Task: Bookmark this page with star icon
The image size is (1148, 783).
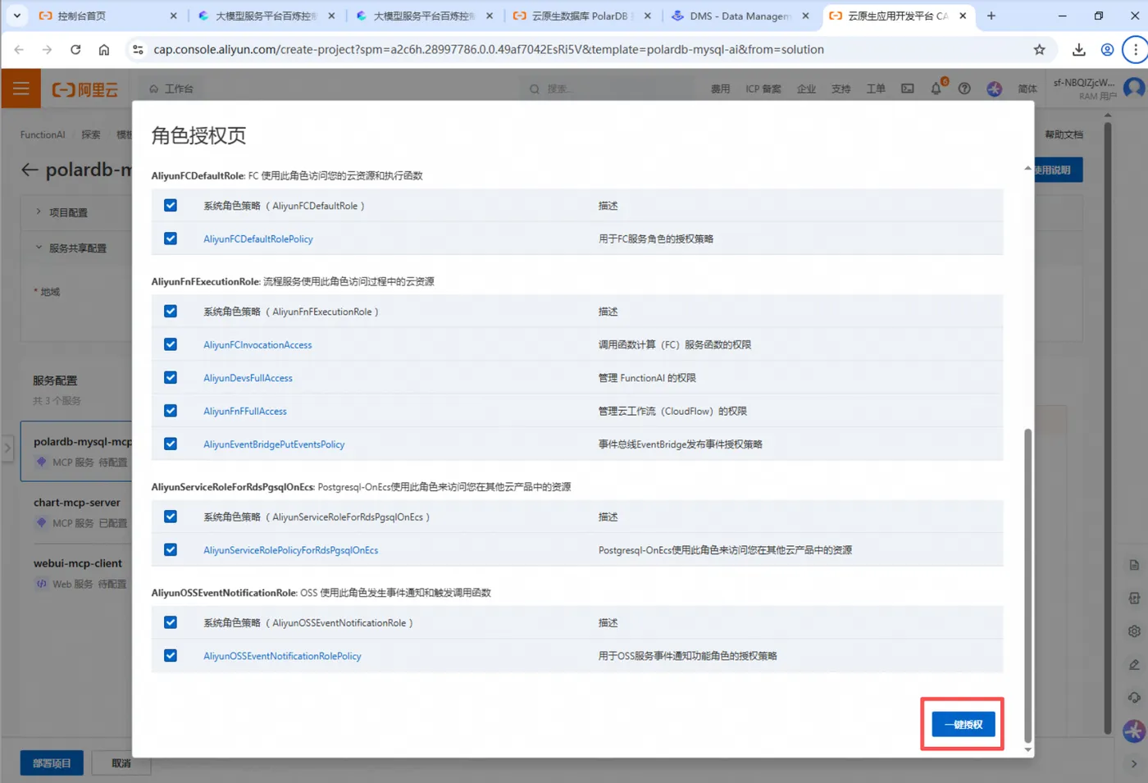Action: pos(1039,50)
